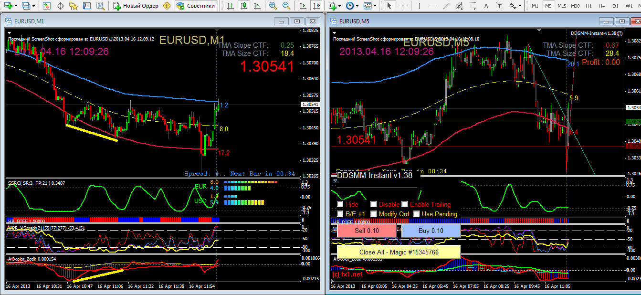641x295 pixels.
Task: Expand the templates dropdown arrow
Action: coord(375,6)
